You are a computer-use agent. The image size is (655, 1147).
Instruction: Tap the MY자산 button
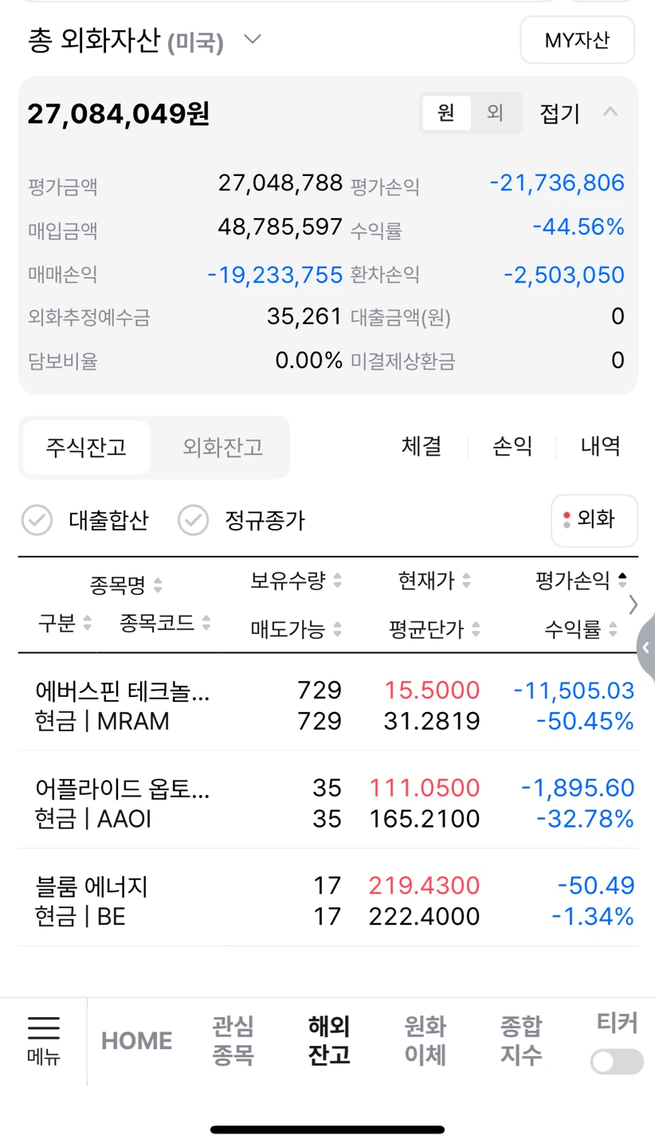pyautogui.click(x=578, y=40)
